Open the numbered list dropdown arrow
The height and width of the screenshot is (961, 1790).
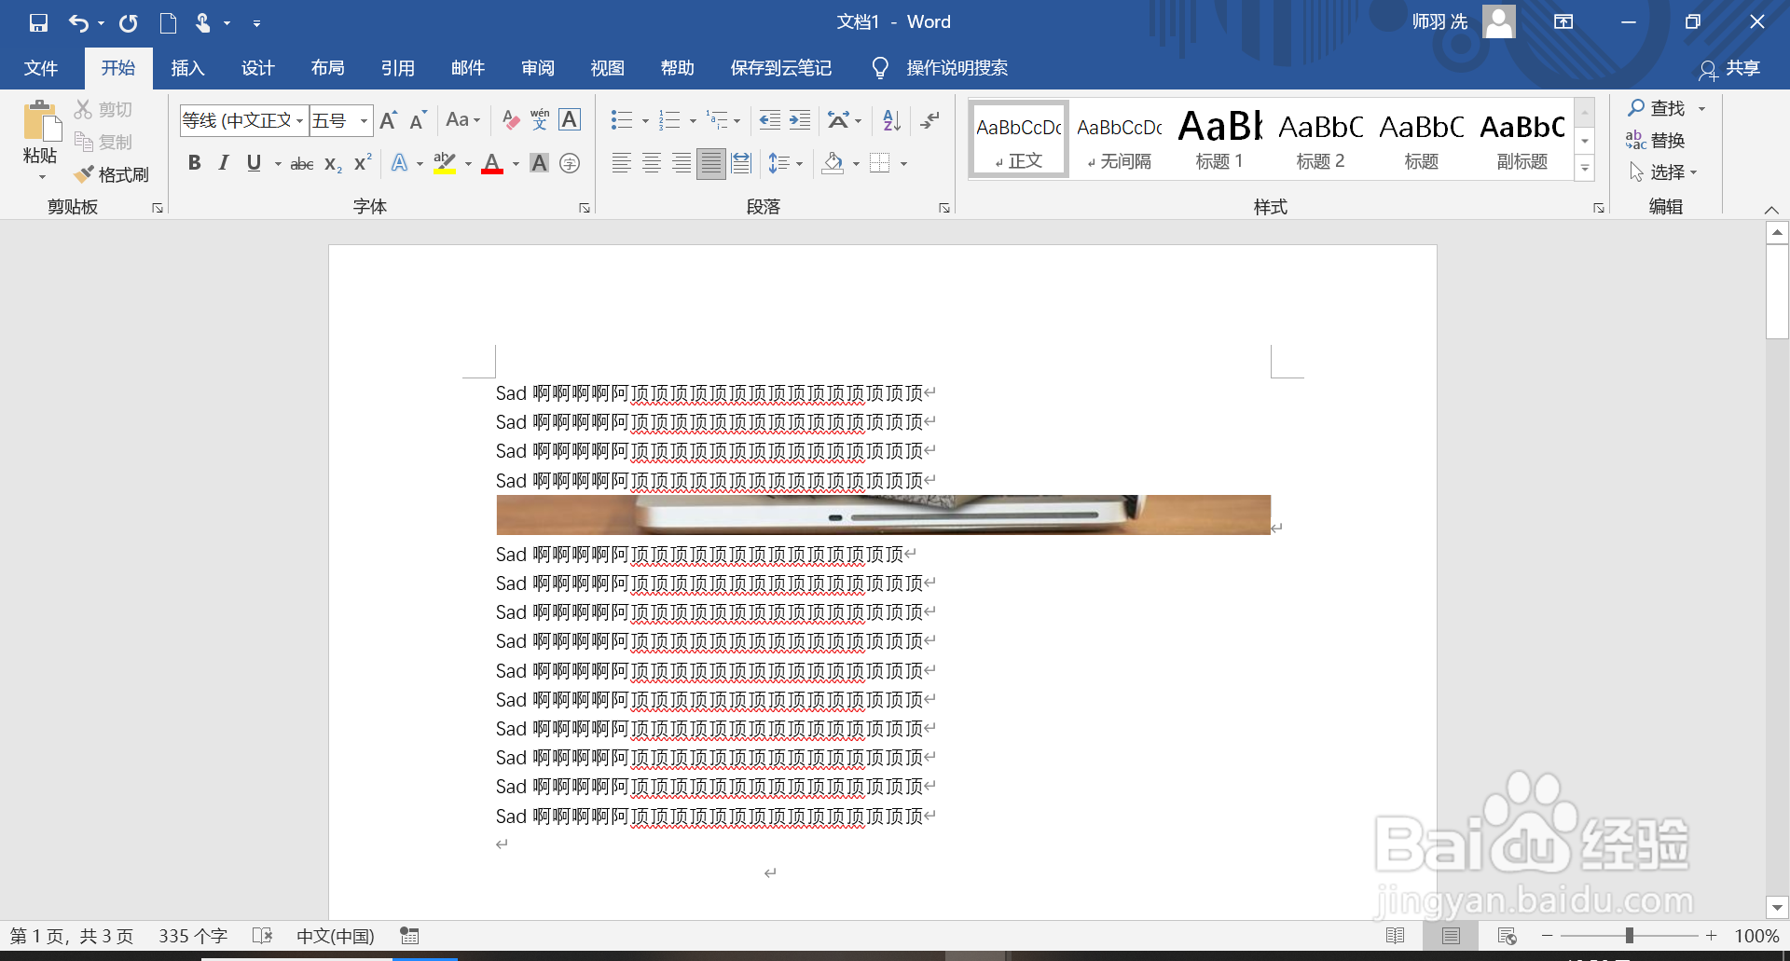[693, 120]
